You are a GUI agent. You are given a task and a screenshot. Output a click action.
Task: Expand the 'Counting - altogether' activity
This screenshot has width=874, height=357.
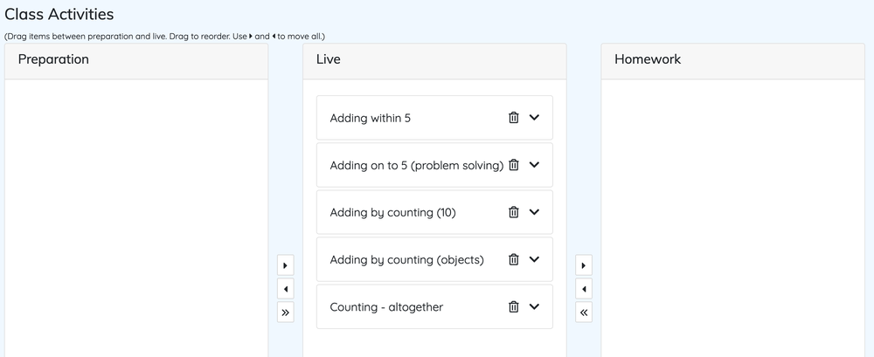click(x=535, y=306)
